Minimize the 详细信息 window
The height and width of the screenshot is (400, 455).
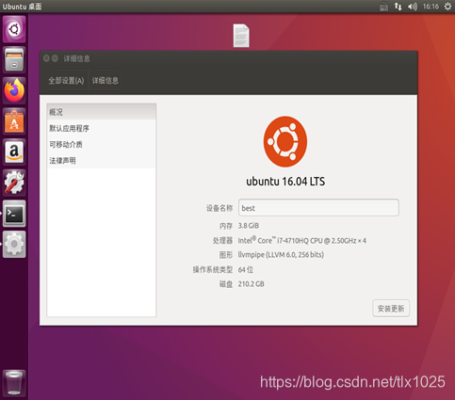(55, 58)
